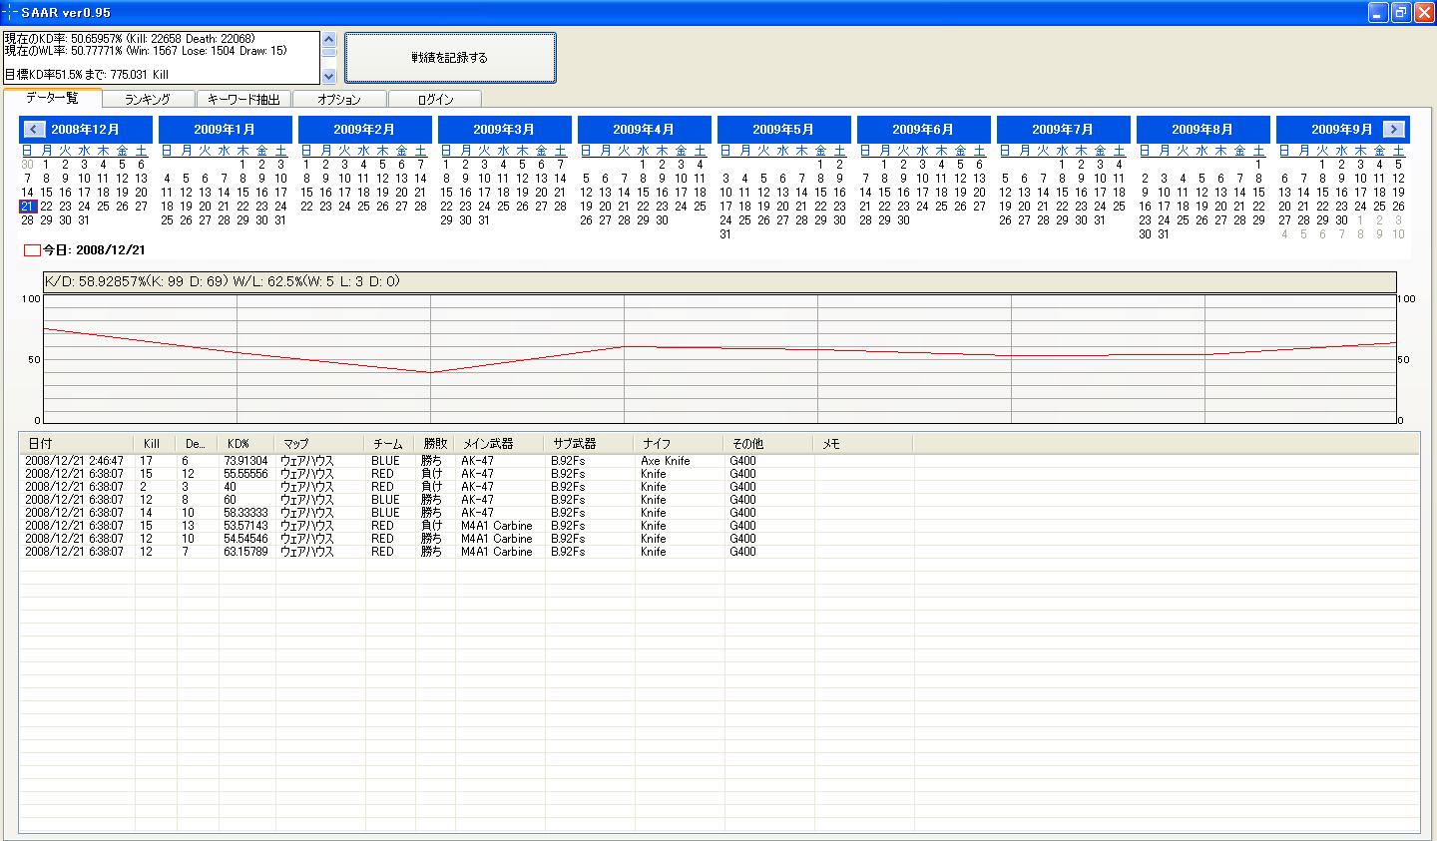Screen dimensions: 1437x841
Task: Select the 2008年12月 month header
Action: tap(85, 130)
